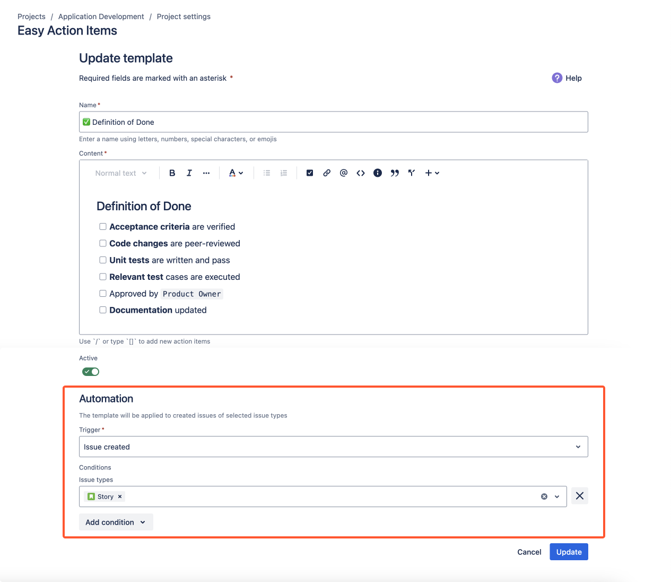Screen dimensions: 671x582
Task: Open the Normal text style dropdown
Action: coord(120,173)
